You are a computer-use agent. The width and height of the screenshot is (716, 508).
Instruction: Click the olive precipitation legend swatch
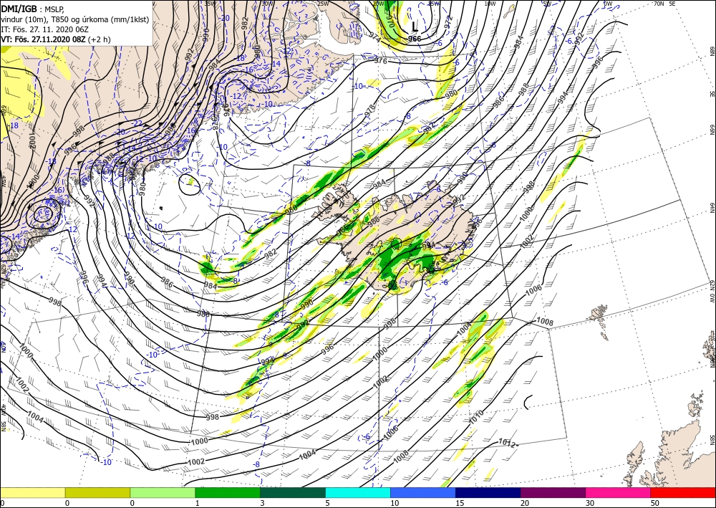97,492
